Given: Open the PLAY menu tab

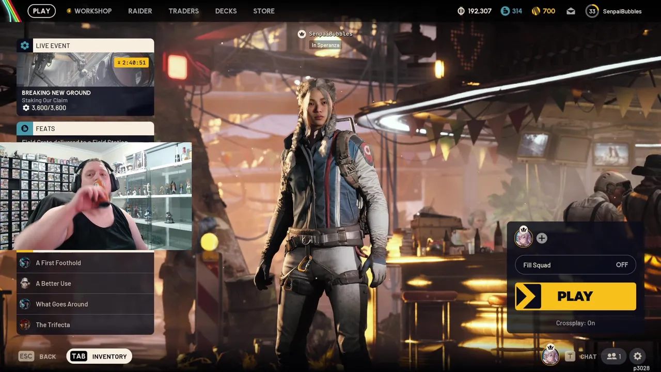Looking at the screenshot, I should (41, 11).
